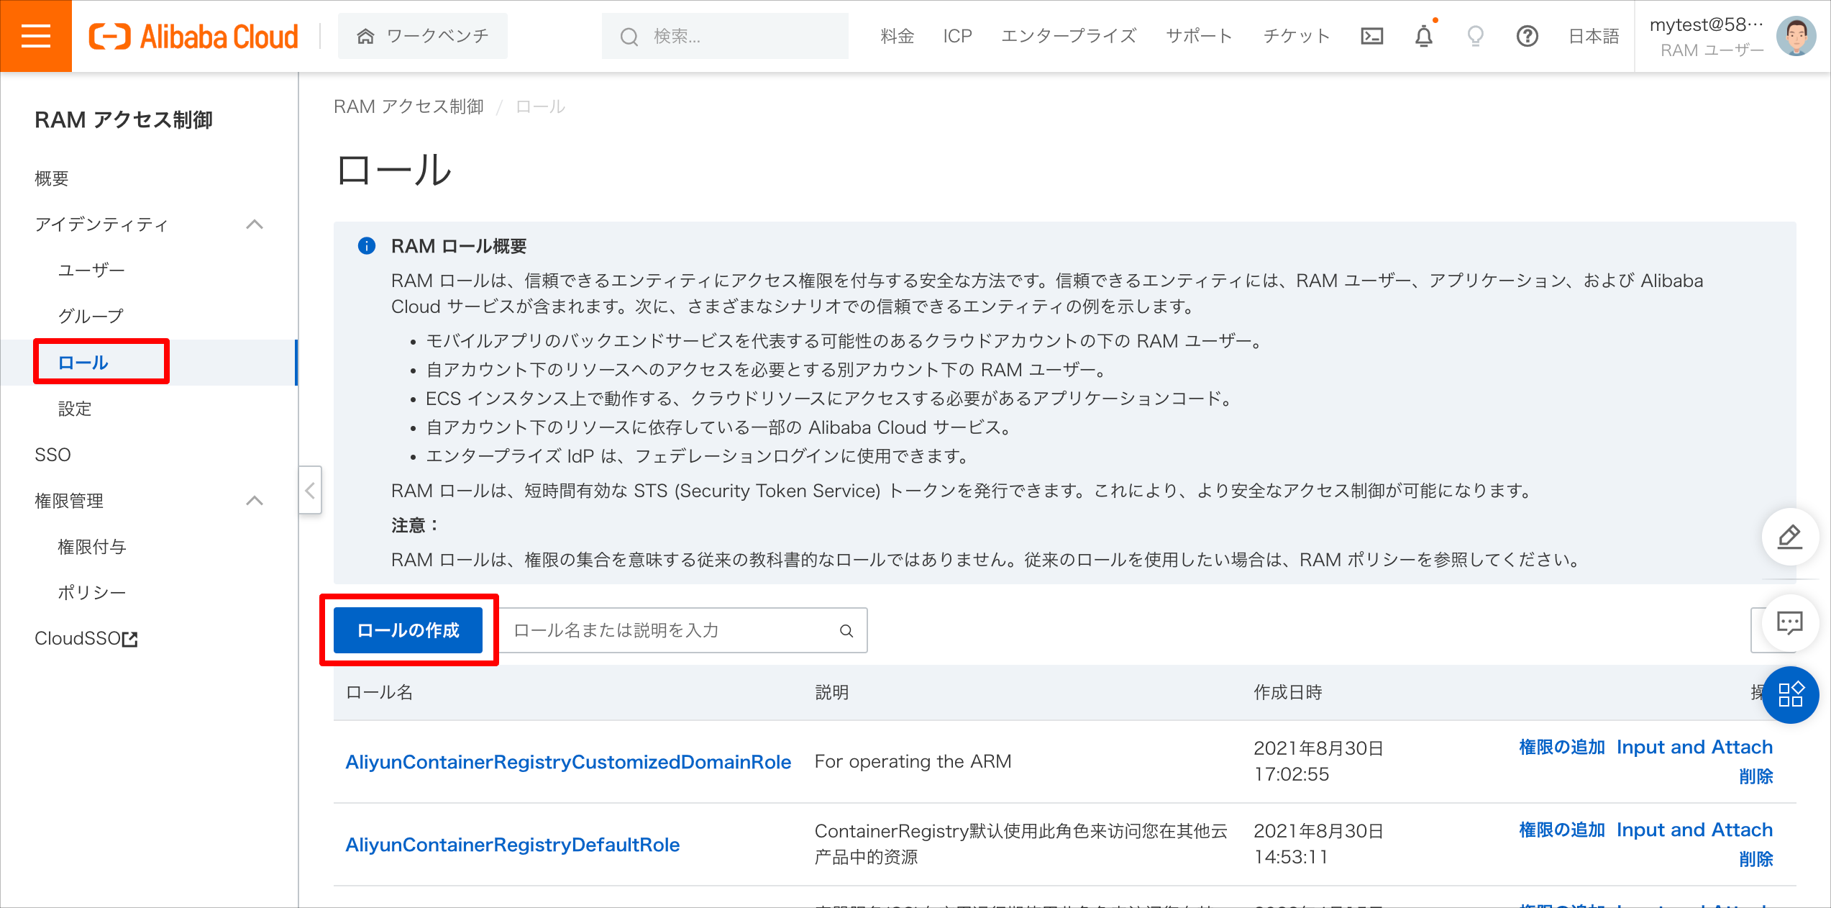Open the hamburger navigation menu

[35, 35]
